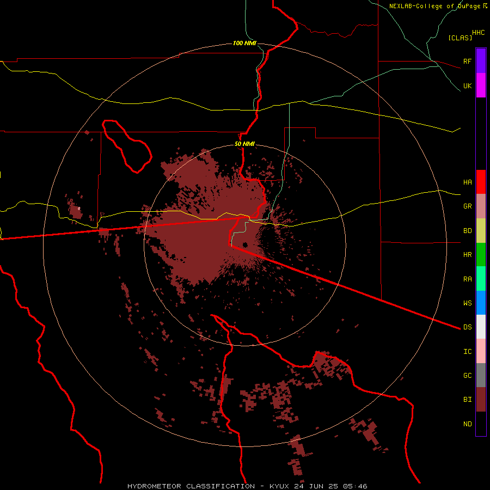Viewport: 490px width, 490px height.
Task: Click the BI dark red legend swatch
Action: tap(481, 400)
